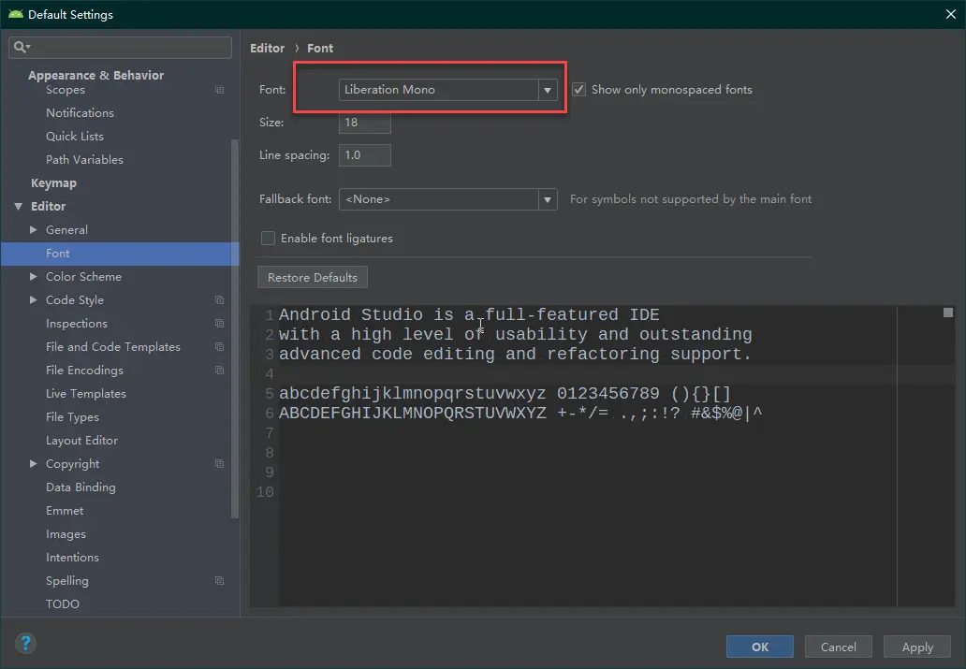Click the project-level icon next to Scopes
This screenshot has width=966, height=669.
(219, 89)
